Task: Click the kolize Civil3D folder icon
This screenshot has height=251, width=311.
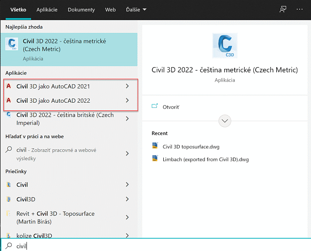Action: coord(8,235)
